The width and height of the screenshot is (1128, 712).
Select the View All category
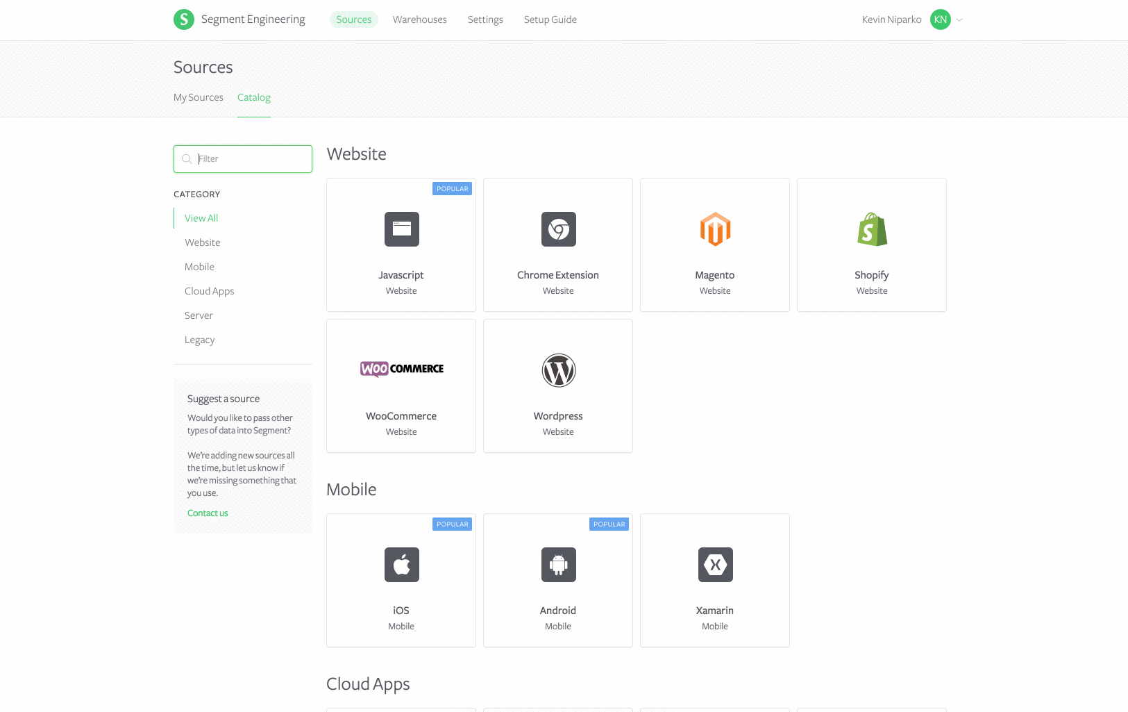[x=201, y=218]
